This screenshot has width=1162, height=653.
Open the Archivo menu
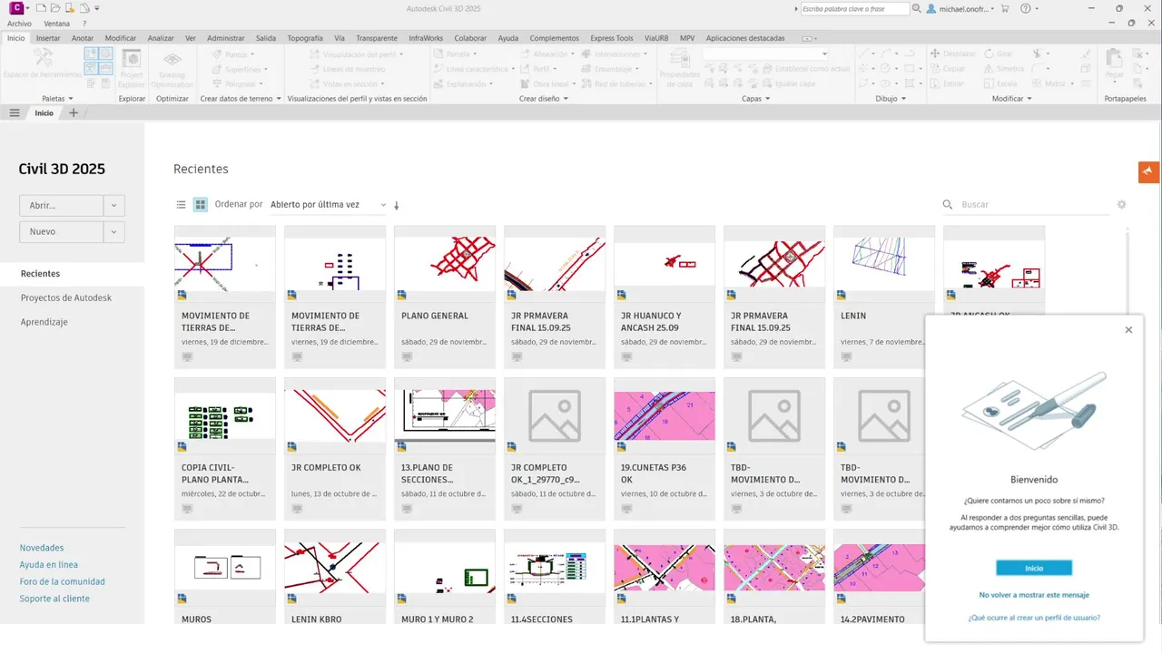point(20,24)
